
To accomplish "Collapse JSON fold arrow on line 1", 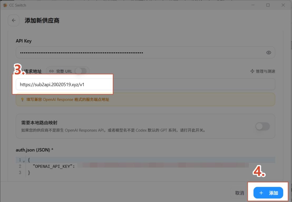I will click(x=24, y=161).
